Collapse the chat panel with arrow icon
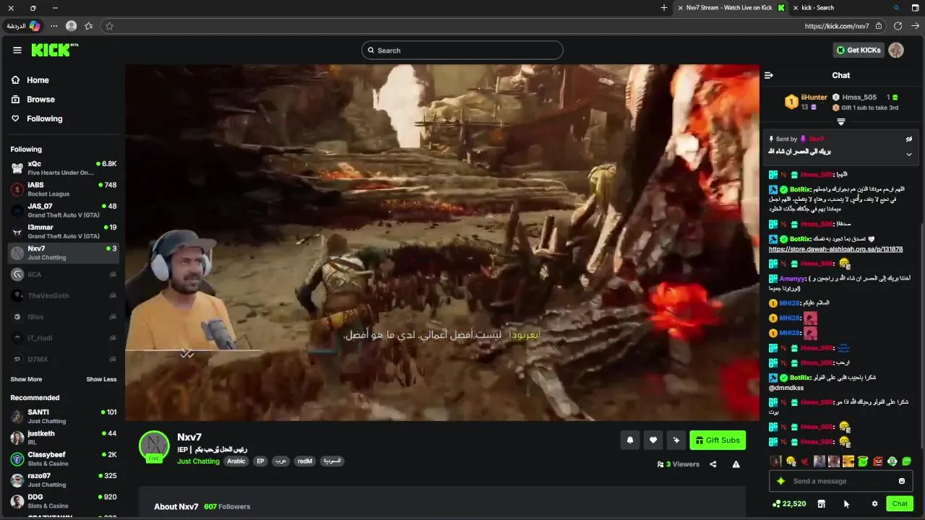Screen dimensions: 925x520 [x=769, y=75]
